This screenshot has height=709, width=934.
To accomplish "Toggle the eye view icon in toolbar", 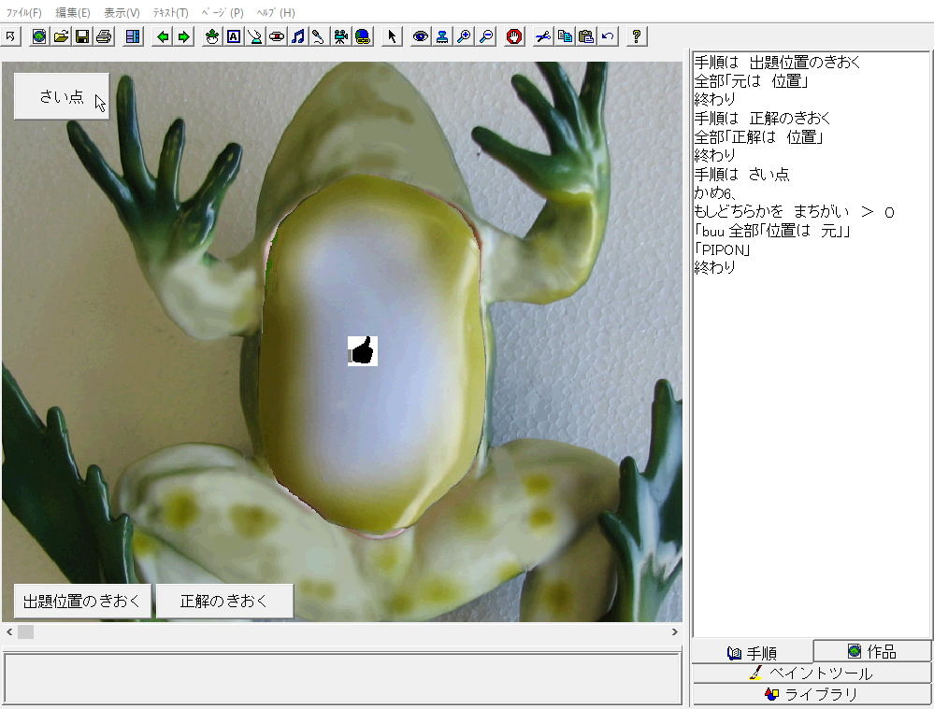I will [x=421, y=36].
